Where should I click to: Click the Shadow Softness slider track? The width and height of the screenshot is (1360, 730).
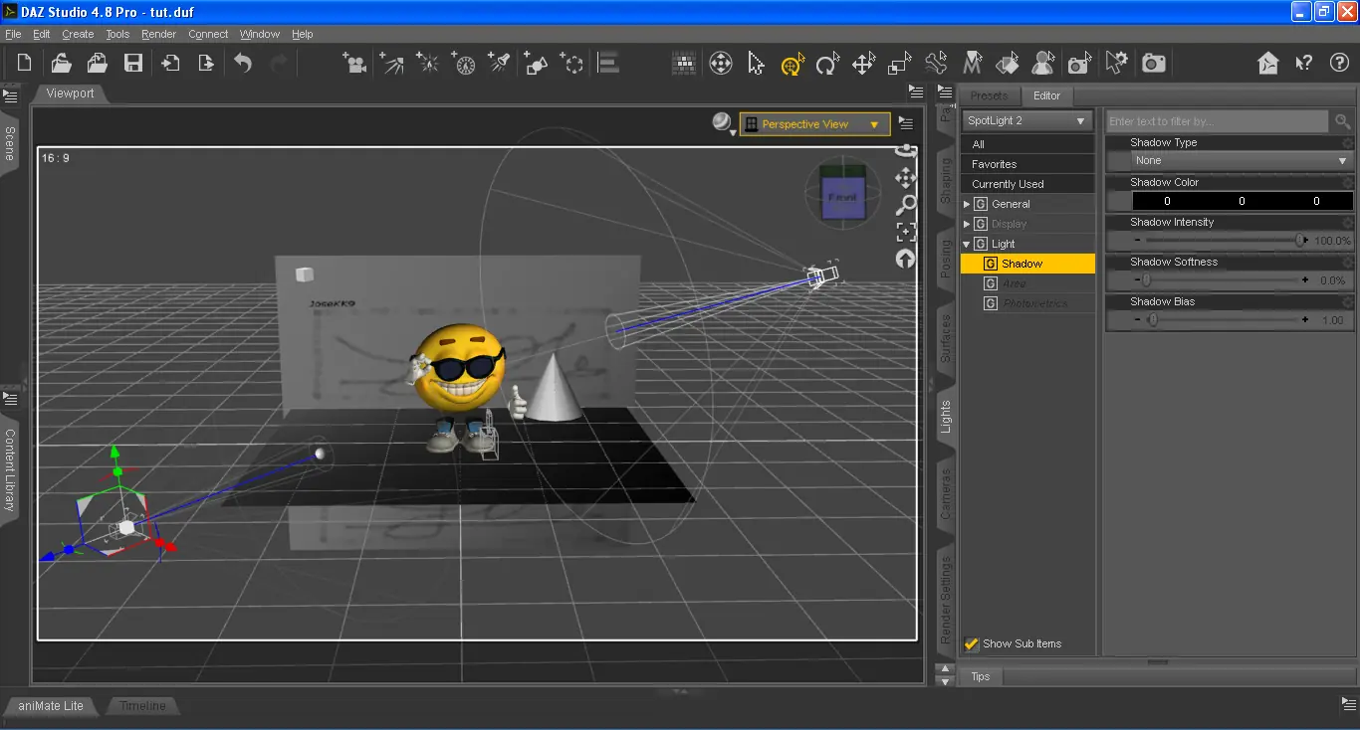click(x=1225, y=280)
